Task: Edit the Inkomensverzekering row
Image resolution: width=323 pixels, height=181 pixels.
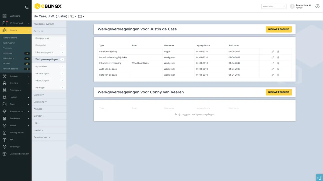Action: 273,63
